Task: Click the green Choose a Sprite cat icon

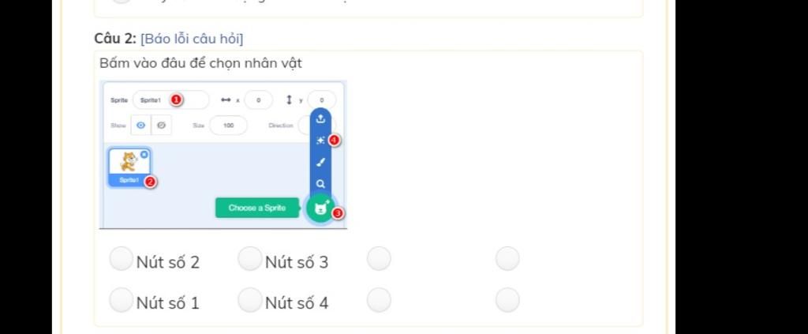Action: pyautogui.click(x=320, y=208)
